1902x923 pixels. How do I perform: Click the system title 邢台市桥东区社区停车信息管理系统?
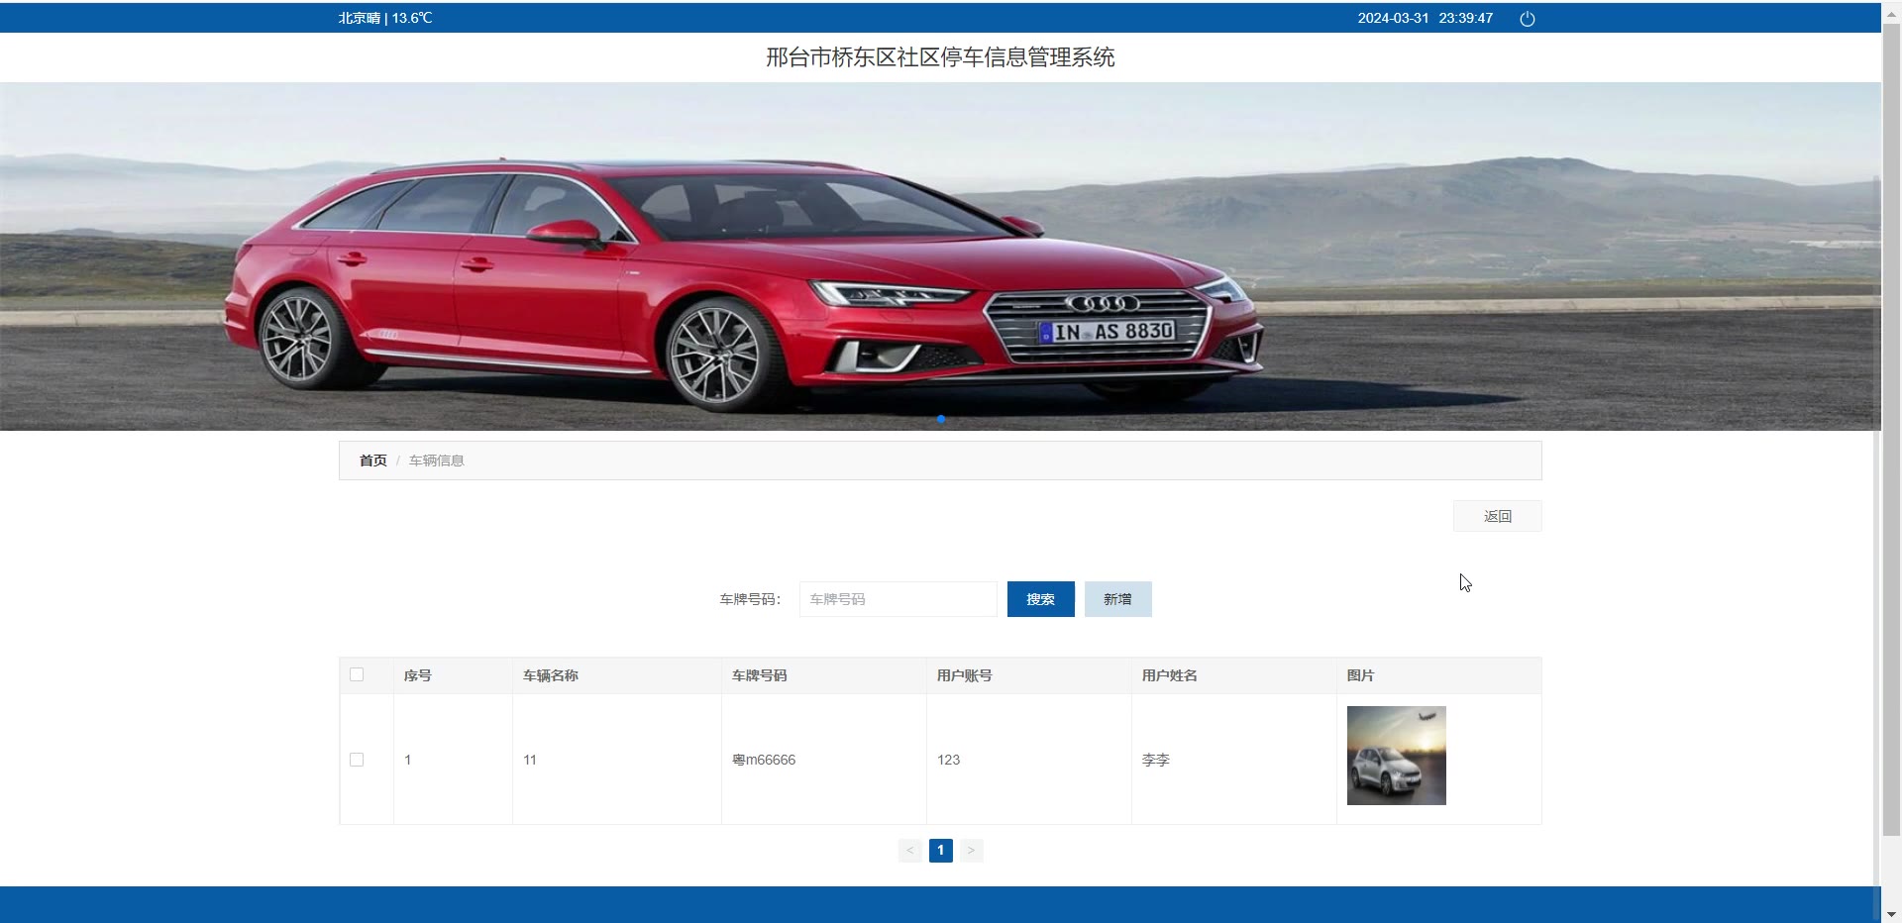pyautogui.click(x=940, y=57)
